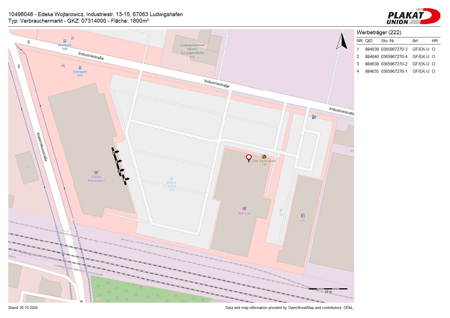Click the QID column header
The width and height of the screenshot is (450, 318).
pos(369,41)
